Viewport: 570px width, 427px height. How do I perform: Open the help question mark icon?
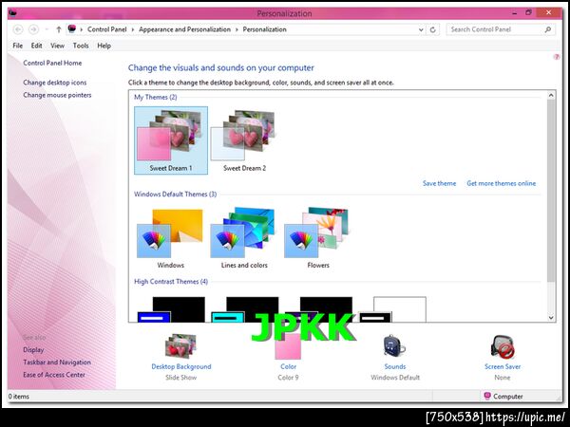point(556,57)
